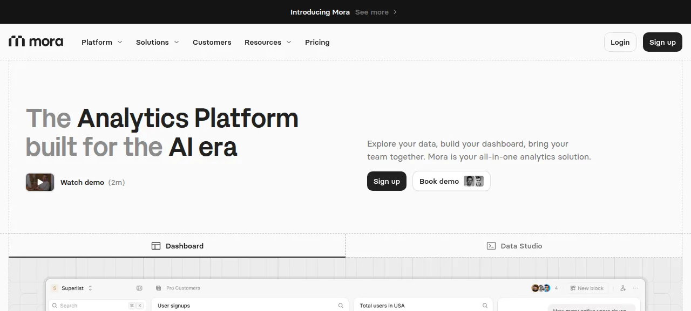Expand the Platform dropdown menu
Viewport: 691px width, 311px height.
[102, 42]
